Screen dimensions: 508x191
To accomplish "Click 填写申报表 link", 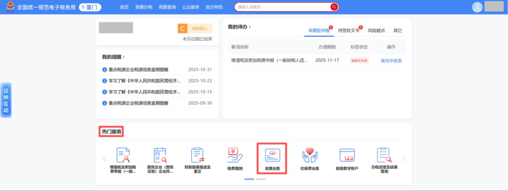I will click(x=391, y=61).
